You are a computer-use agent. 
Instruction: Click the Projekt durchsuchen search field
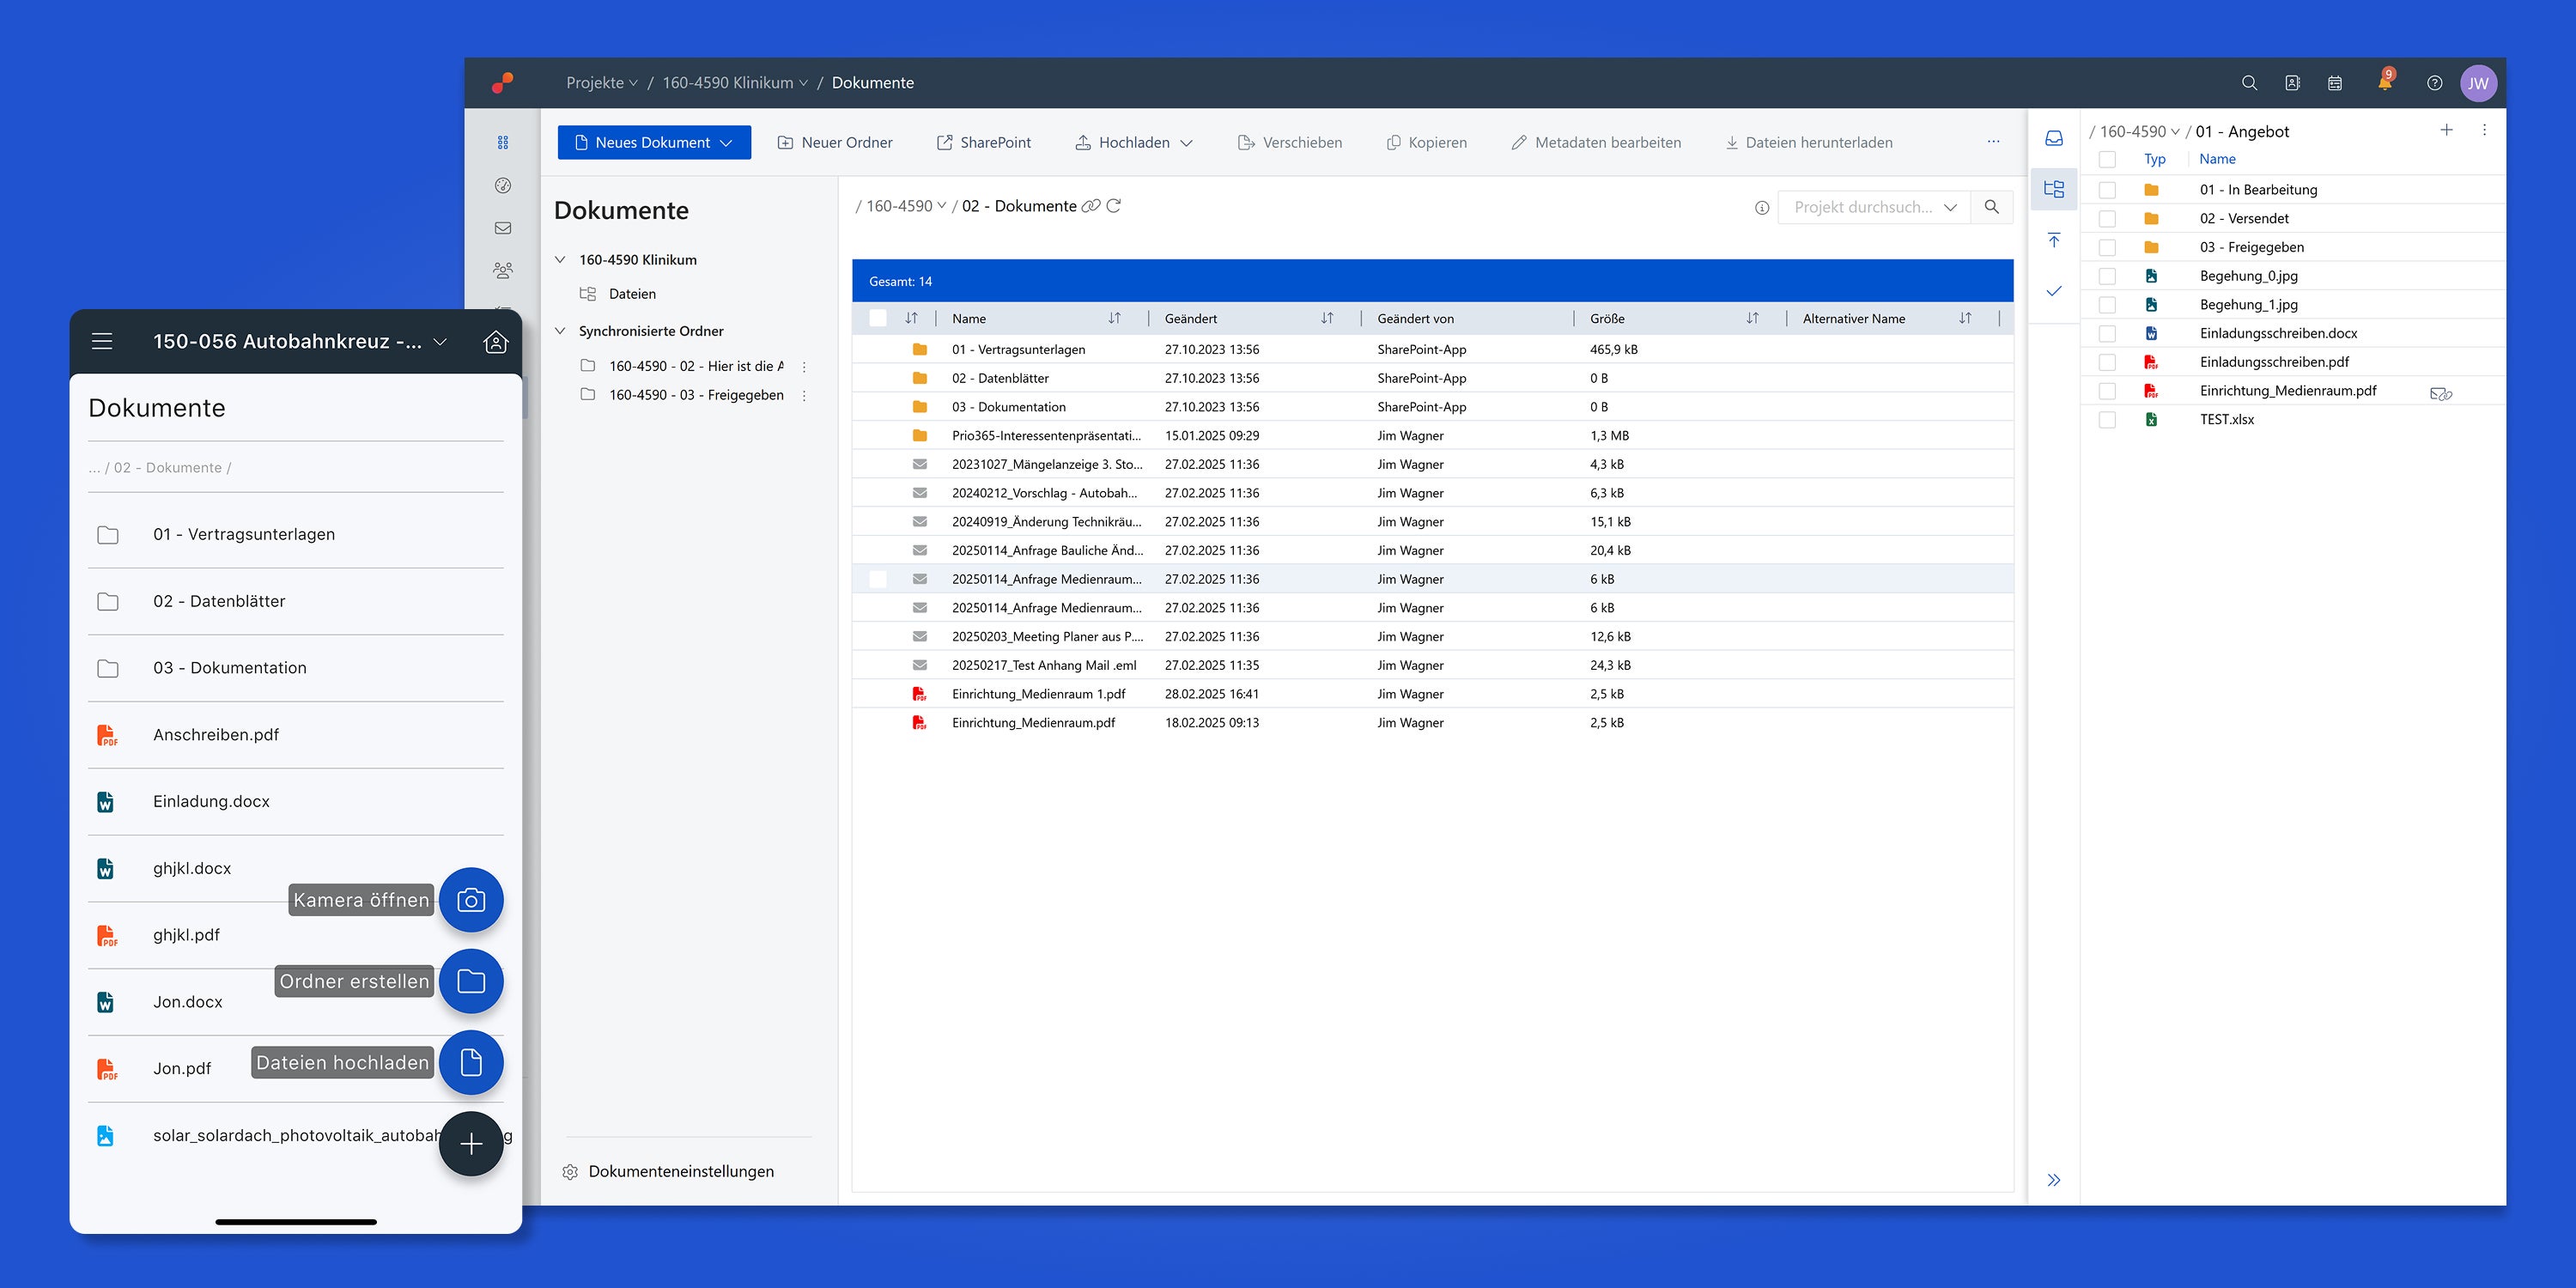(x=1862, y=207)
